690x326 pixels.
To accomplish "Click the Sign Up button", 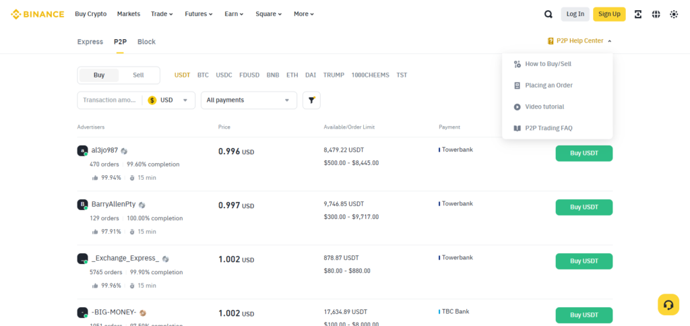I will tap(609, 14).
